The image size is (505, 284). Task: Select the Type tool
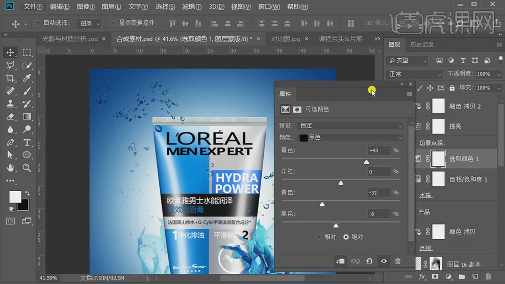(x=27, y=142)
